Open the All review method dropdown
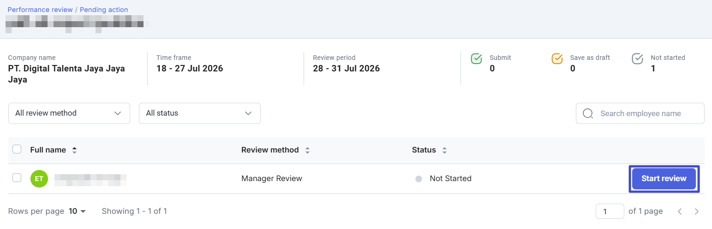Screen dimensions: 712x229 (x=69, y=113)
